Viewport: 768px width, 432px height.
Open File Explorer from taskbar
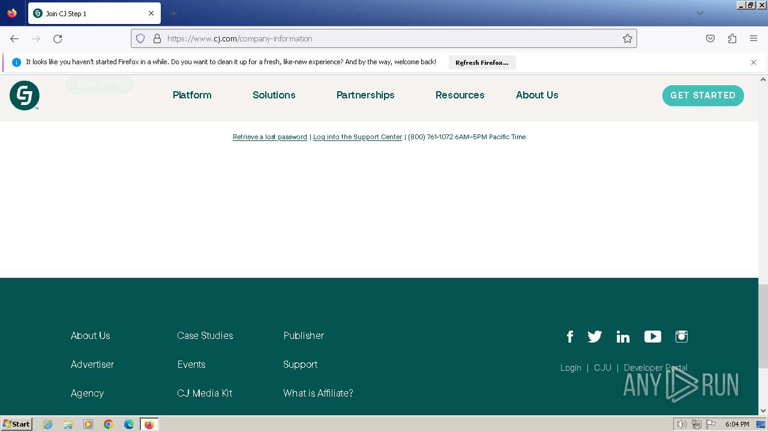click(x=68, y=424)
